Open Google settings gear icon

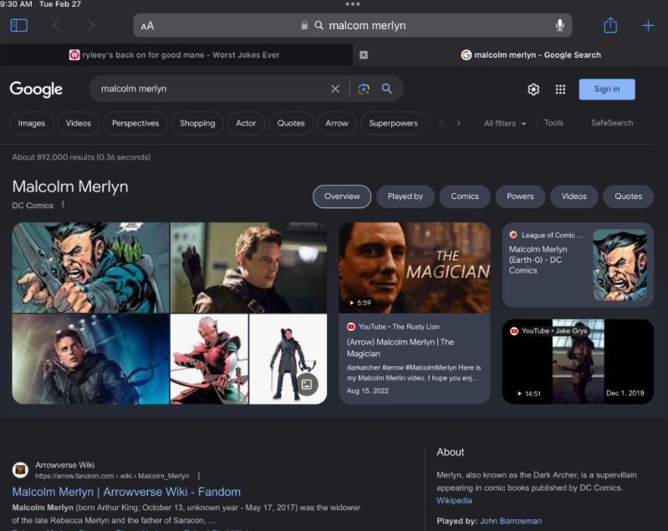(x=533, y=89)
